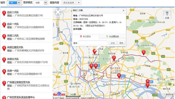Switch to the 从这里出发 tab
Screen dimensions: 175x99
coord(112,36)
